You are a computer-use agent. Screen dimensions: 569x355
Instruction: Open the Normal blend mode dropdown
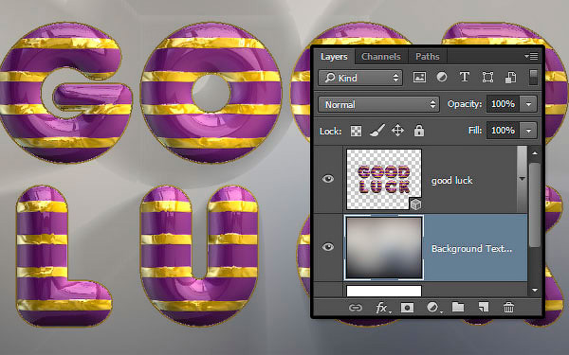click(x=378, y=104)
